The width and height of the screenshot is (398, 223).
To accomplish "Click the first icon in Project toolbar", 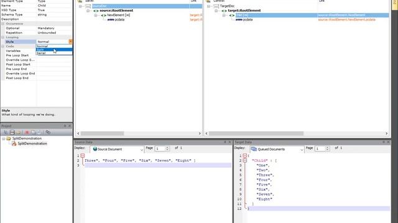I will pyautogui.click(x=6, y=132).
